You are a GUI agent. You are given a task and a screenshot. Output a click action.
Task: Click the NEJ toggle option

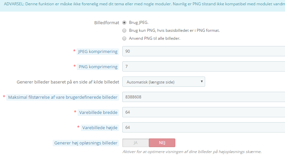click(162, 143)
